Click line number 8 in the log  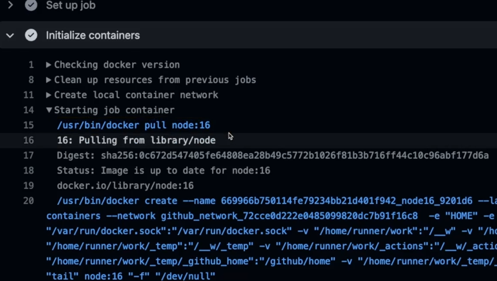click(31, 80)
